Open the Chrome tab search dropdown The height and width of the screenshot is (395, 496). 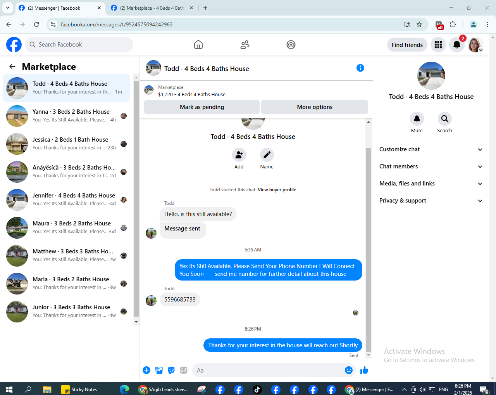[7, 8]
